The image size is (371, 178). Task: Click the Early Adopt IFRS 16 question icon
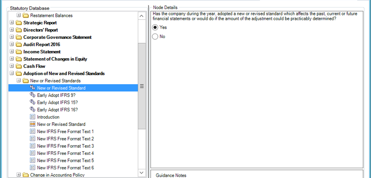pos(32,110)
